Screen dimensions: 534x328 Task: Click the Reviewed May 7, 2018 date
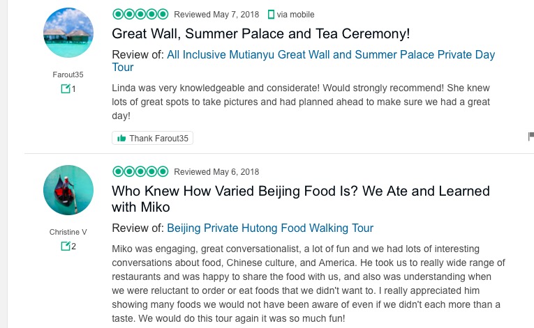click(216, 15)
